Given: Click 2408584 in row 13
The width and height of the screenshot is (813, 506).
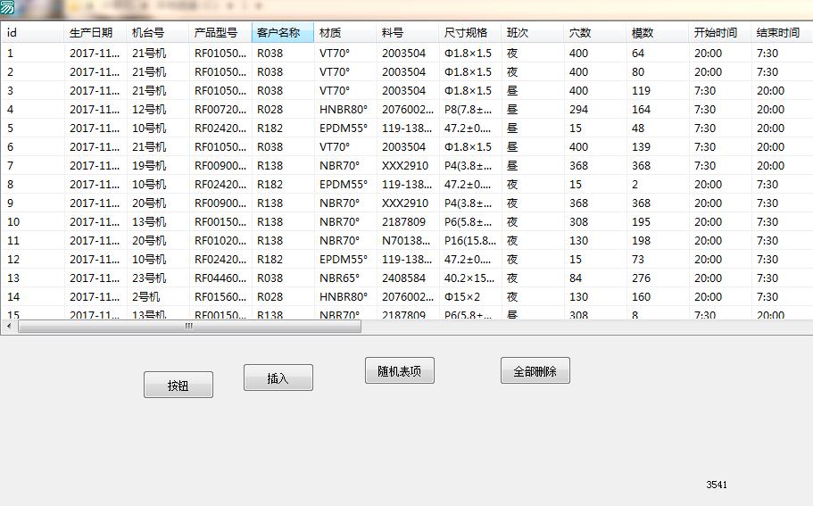Looking at the screenshot, I should 403,278.
